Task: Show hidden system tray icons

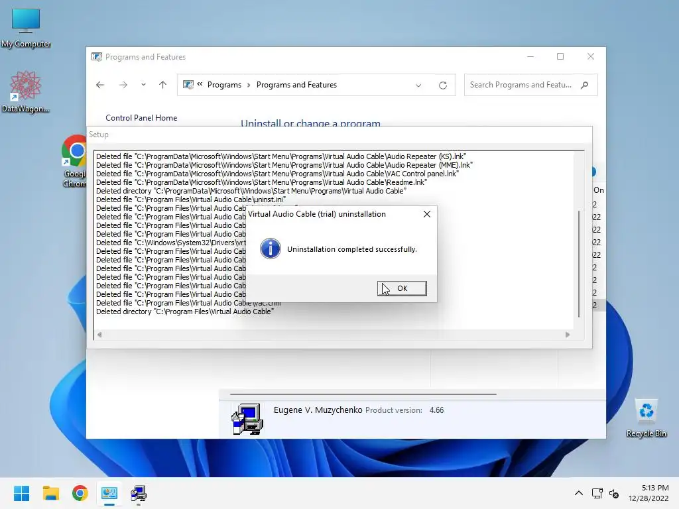Action: 578,493
